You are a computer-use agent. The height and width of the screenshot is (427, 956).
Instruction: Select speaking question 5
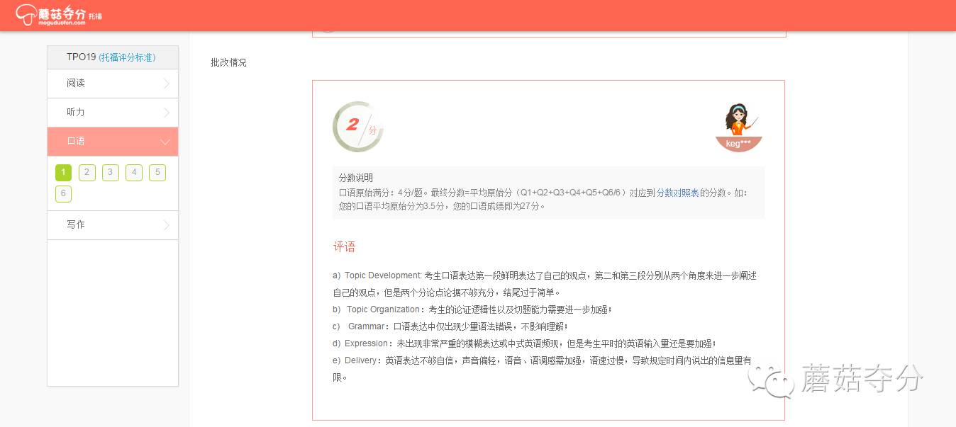click(157, 172)
